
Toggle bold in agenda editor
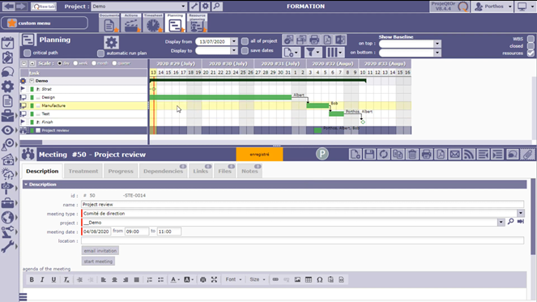[x=32, y=280]
